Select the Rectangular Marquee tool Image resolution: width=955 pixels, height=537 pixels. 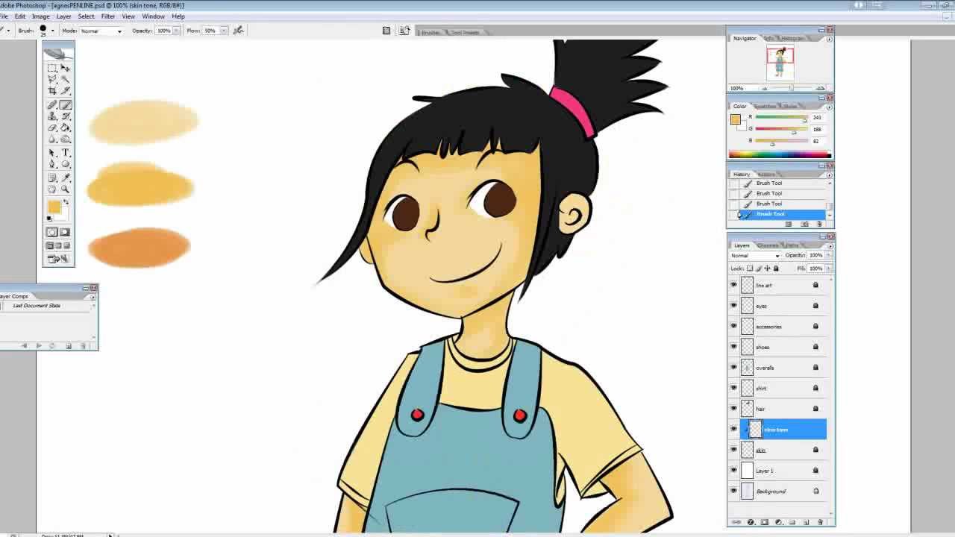[52, 68]
